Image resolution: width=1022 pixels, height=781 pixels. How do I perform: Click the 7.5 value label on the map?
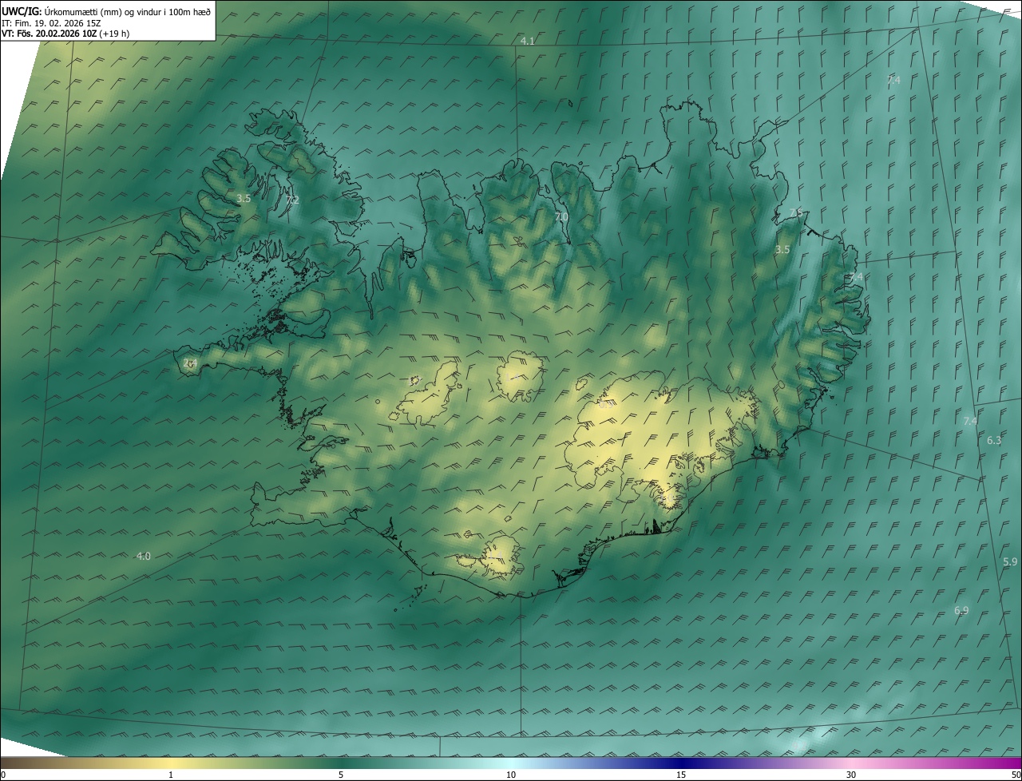[795, 212]
